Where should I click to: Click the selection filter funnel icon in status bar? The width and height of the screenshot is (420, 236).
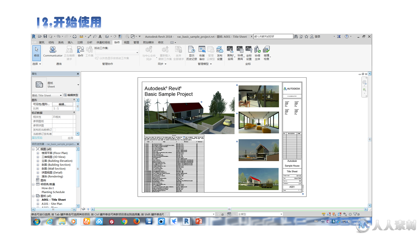355,214
